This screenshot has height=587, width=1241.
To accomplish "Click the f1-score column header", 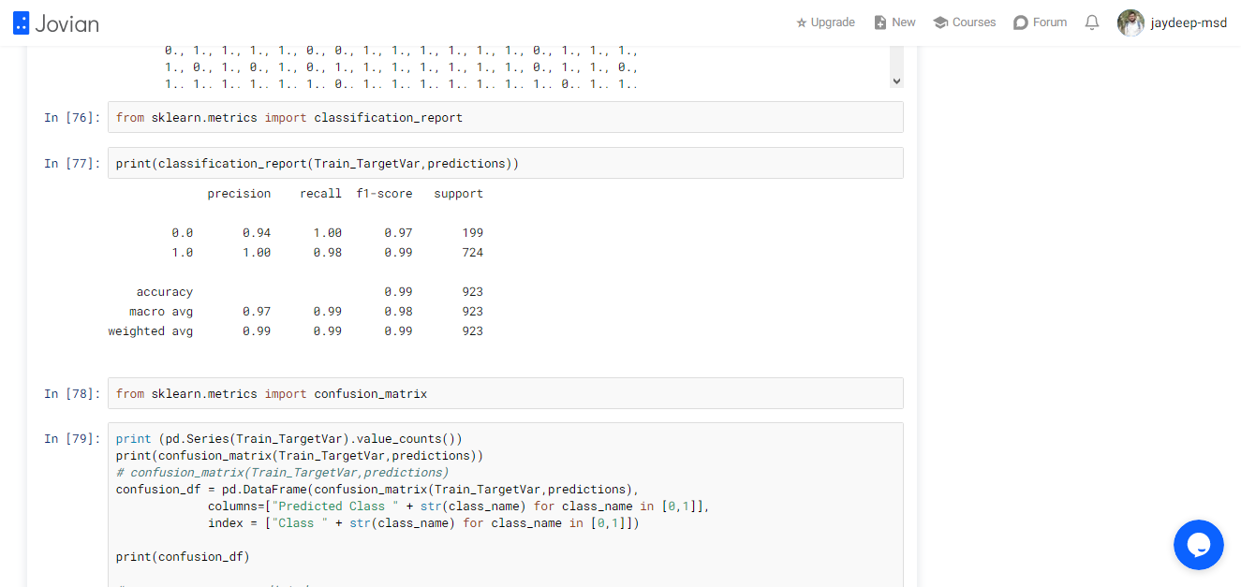I will (x=384, y=194).
